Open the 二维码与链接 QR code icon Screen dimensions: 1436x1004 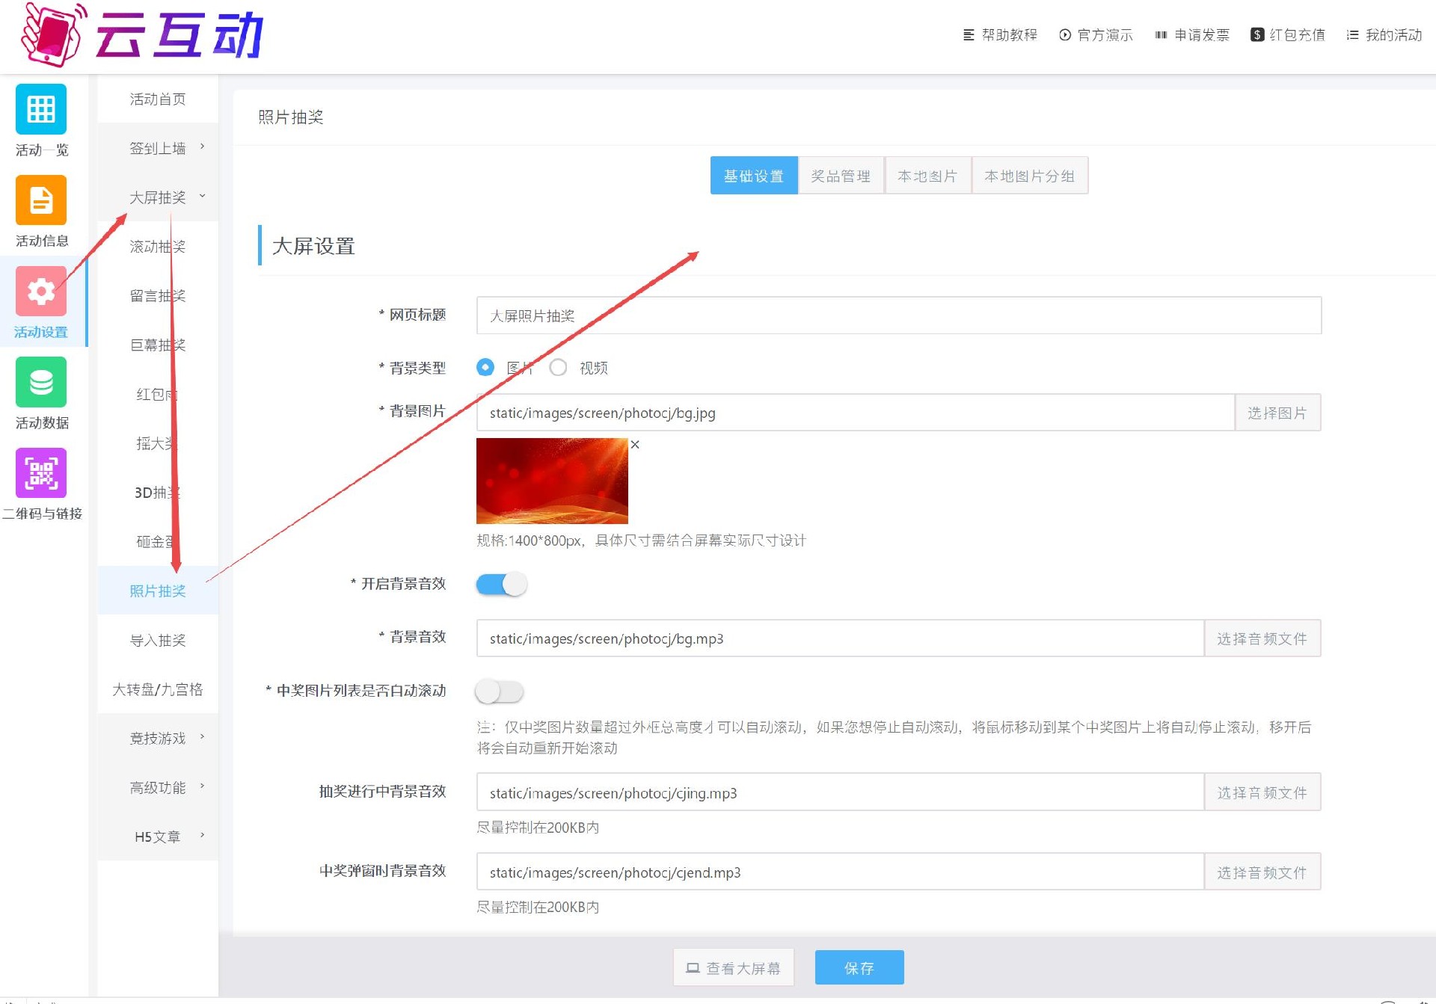pyautogui.click(x=41, y=473)
